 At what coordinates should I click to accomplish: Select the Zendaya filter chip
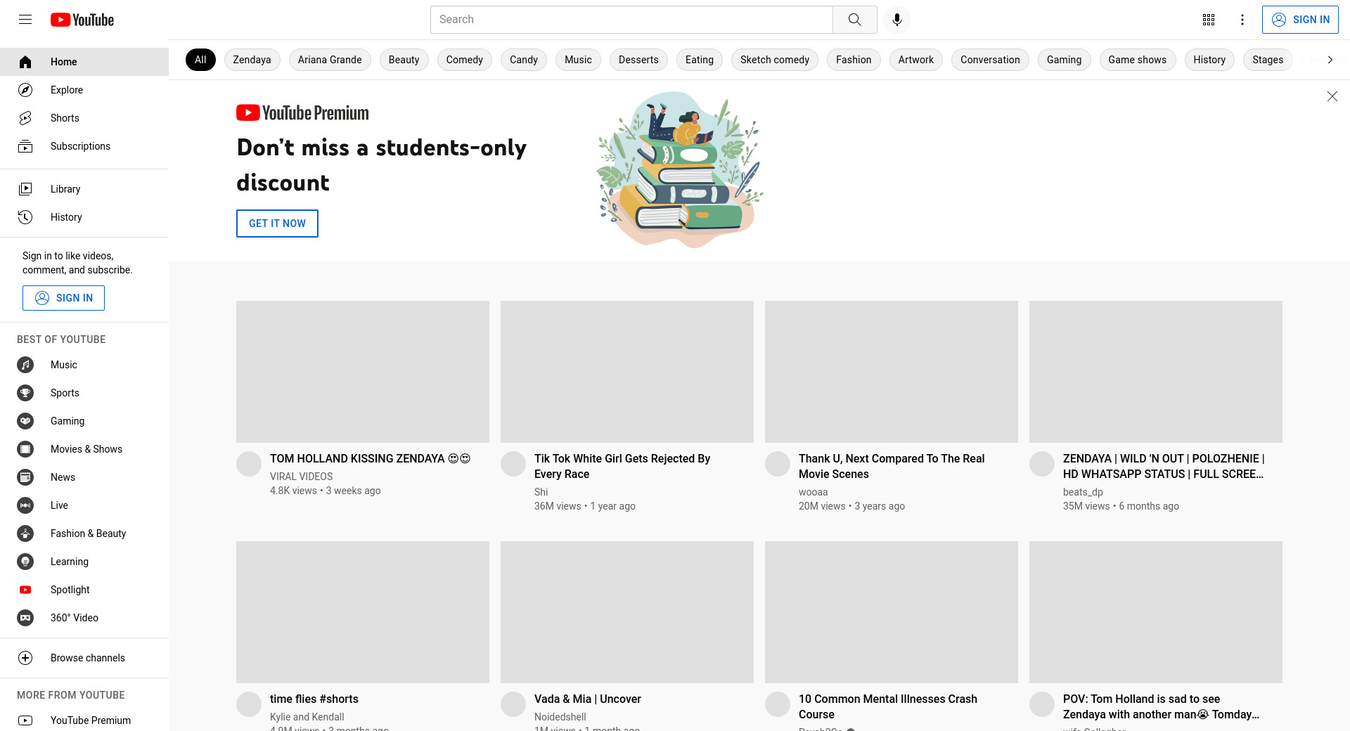pyautogui.click(x=252, y=60)
